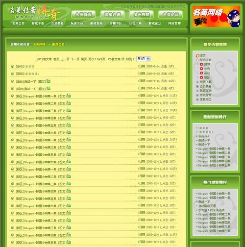Open 游戏论坛 in the top nav bar

(x=155, y=24)
